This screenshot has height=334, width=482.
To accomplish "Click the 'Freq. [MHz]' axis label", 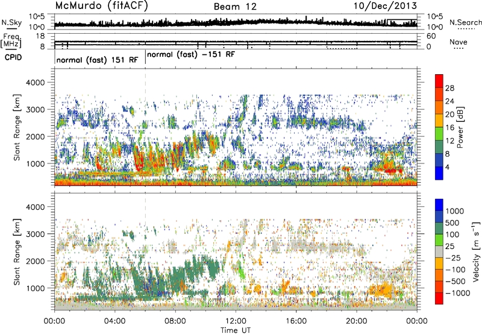I will coord(11,41).
